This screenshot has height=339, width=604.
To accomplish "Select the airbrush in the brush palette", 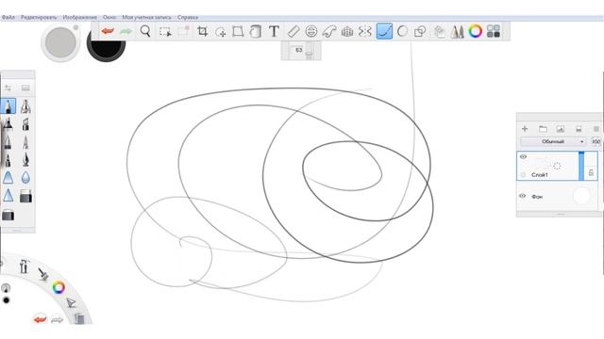I will pos(25,106).
